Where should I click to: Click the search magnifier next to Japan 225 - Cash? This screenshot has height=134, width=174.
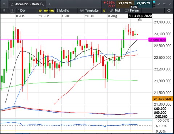42,4
